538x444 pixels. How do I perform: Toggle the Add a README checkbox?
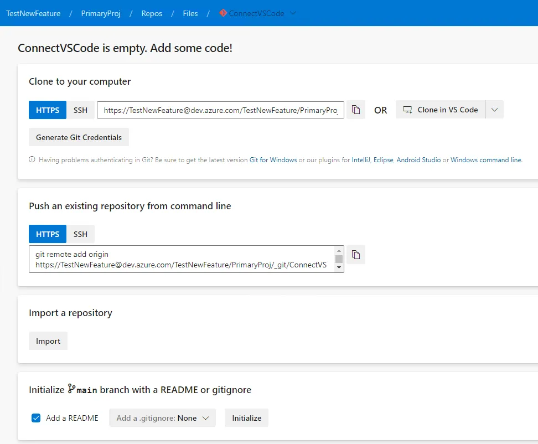point(36,418)
